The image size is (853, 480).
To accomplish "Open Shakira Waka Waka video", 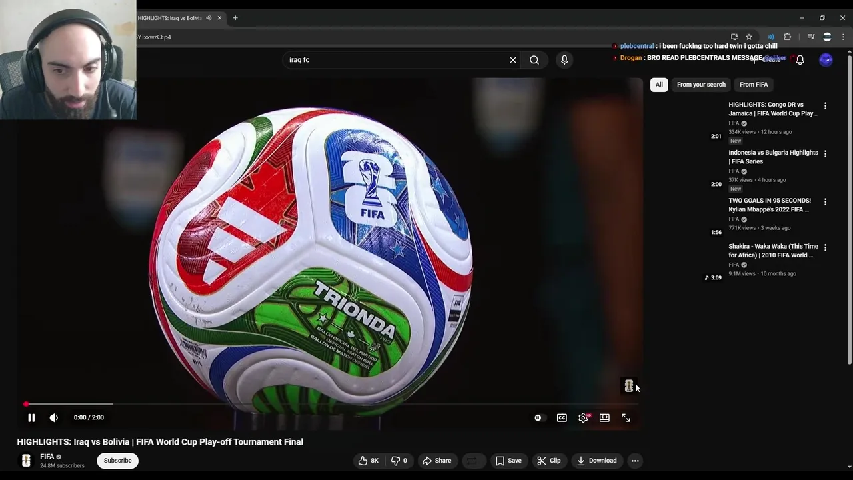I will (773, 251).
